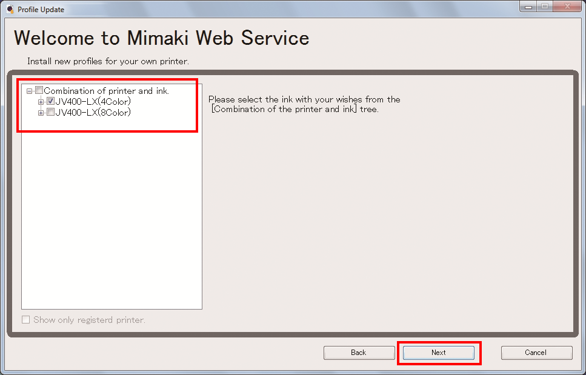Highlight the JV400-LX(8Color) tree item label
Viewport: 586px width, 375px height.
[93, 112]
